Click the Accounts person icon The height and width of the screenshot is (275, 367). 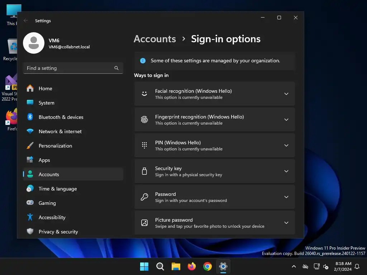pos(30,174)
